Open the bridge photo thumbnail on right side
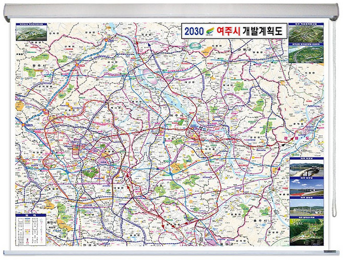Image resolution: width=343 pixels, height=260 pixels. [306, 169]
